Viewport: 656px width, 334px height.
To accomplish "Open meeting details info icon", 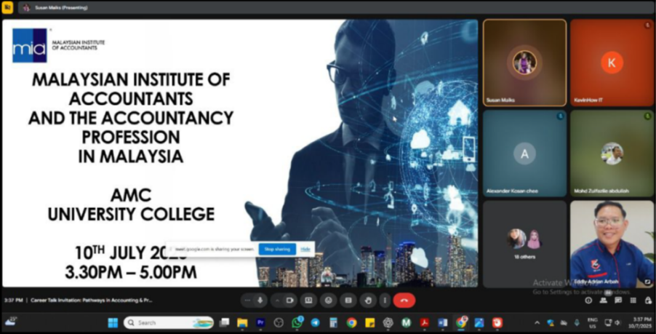I will tap(588, 300).
